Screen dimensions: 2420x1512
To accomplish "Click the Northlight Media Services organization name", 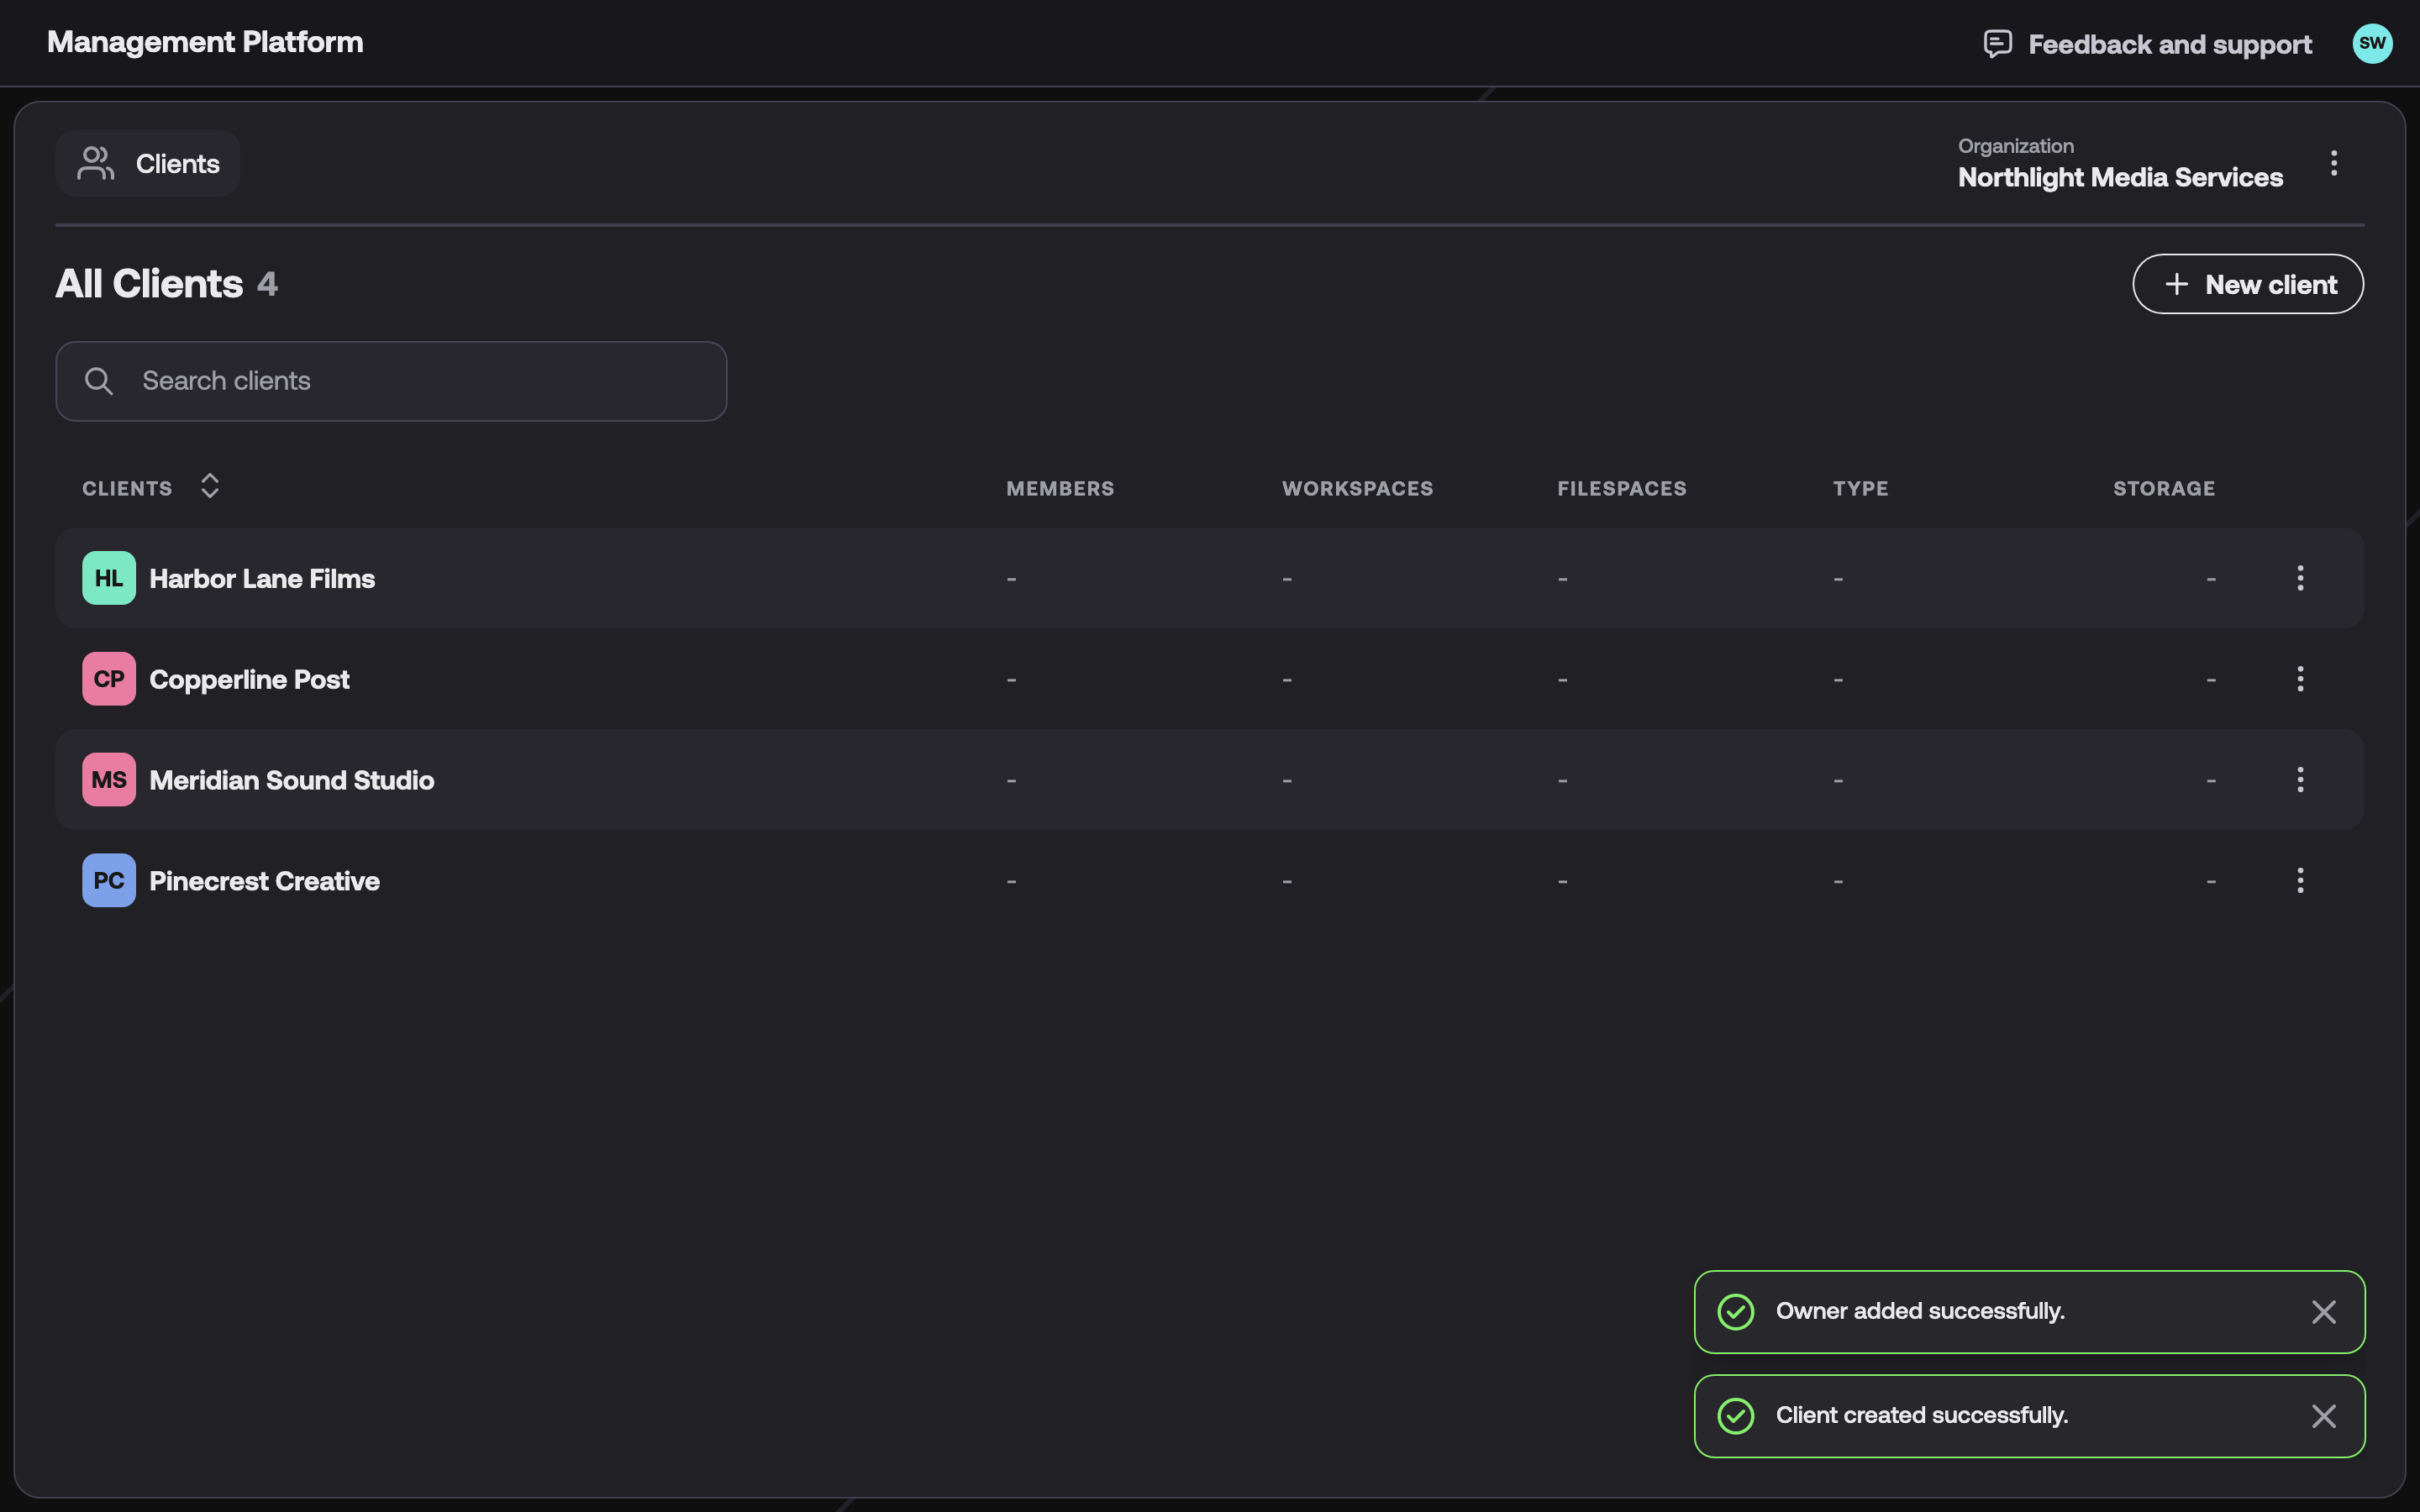I will pos(2120,177).
